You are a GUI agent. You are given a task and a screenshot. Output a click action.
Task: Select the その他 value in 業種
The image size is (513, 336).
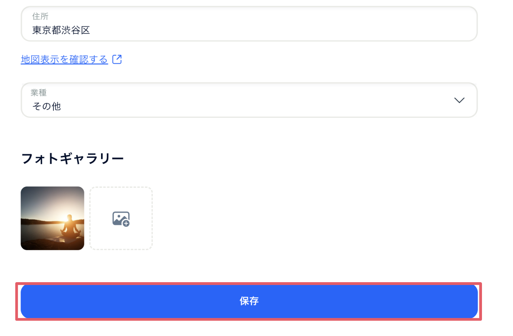coord(47,106)
